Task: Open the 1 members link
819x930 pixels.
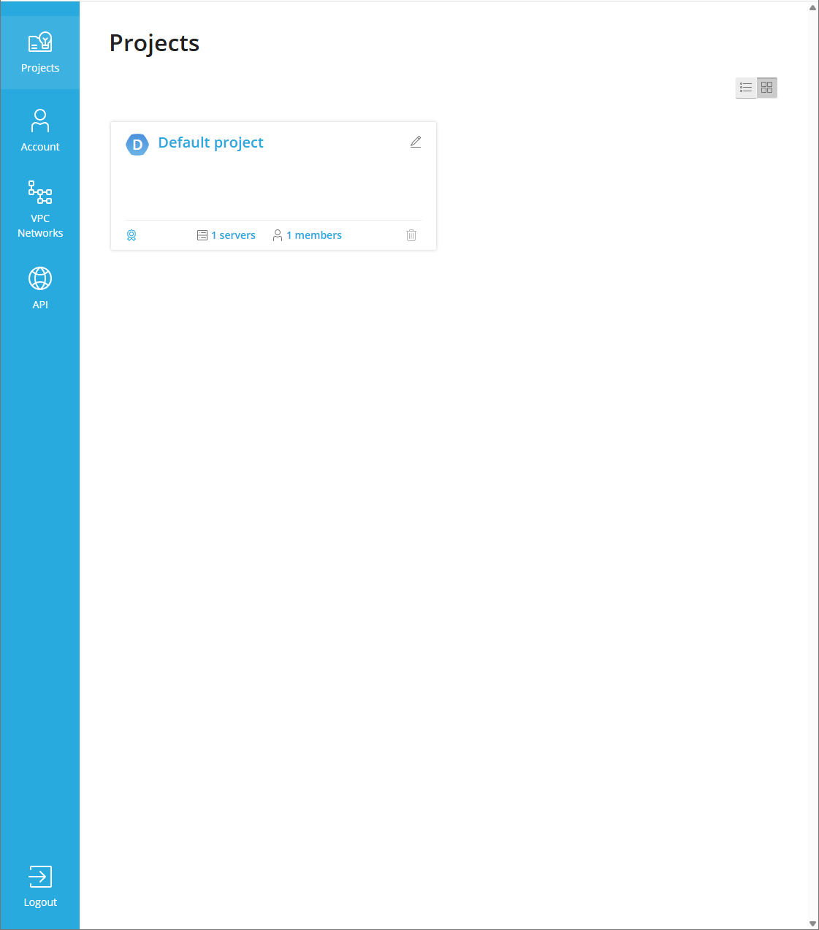Action: click(314, 235)
